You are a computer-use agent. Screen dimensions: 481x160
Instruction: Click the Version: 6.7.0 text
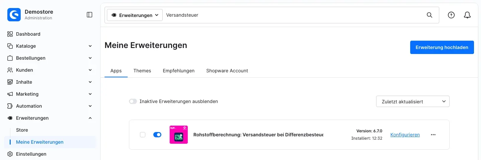(x=369, y=131)
